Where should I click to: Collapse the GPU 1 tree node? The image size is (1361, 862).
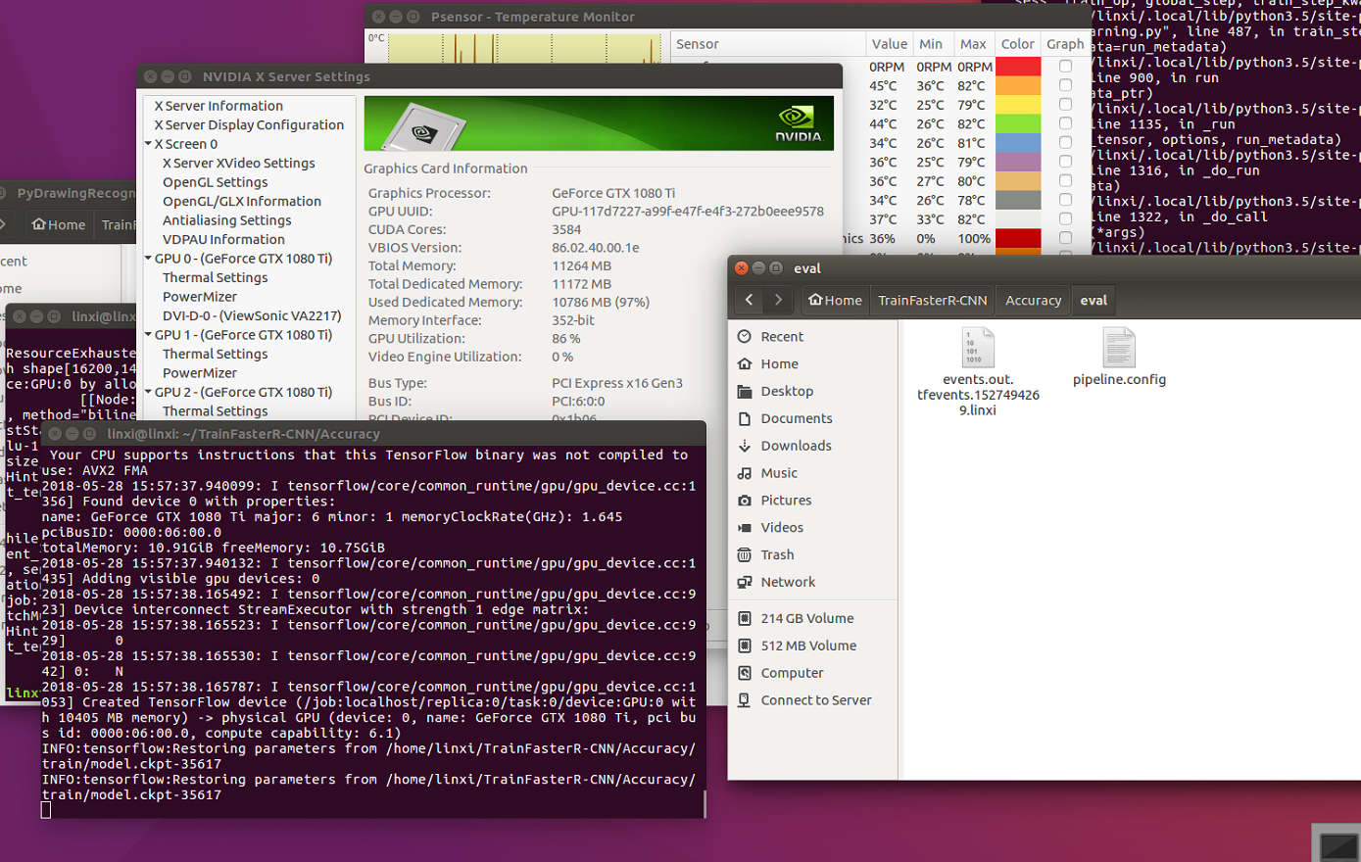[148, 335]
